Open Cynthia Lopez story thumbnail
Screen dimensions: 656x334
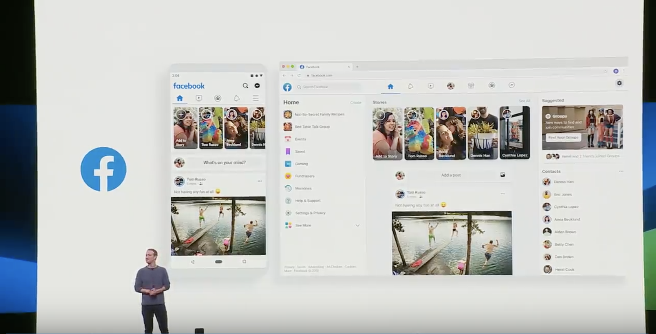515,133
